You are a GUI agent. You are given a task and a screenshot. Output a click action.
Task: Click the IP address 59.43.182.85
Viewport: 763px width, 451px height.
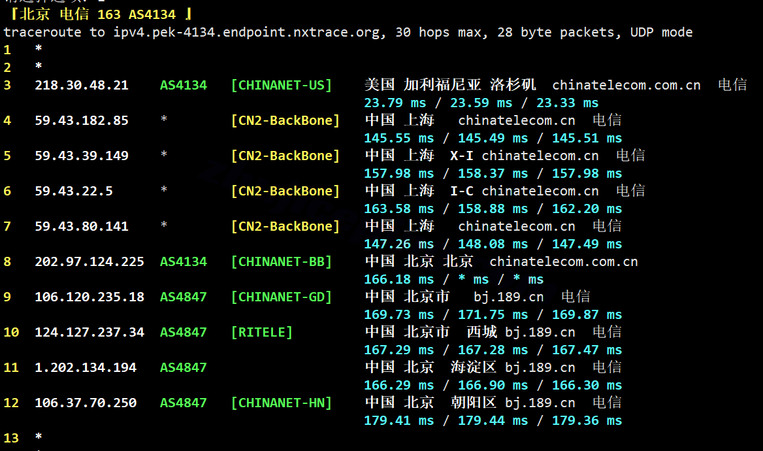82,120
